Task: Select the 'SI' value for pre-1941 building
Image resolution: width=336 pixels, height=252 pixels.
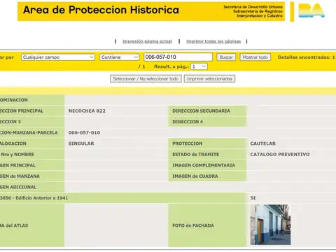Action: pyautogui.click(x=253, y=198)
